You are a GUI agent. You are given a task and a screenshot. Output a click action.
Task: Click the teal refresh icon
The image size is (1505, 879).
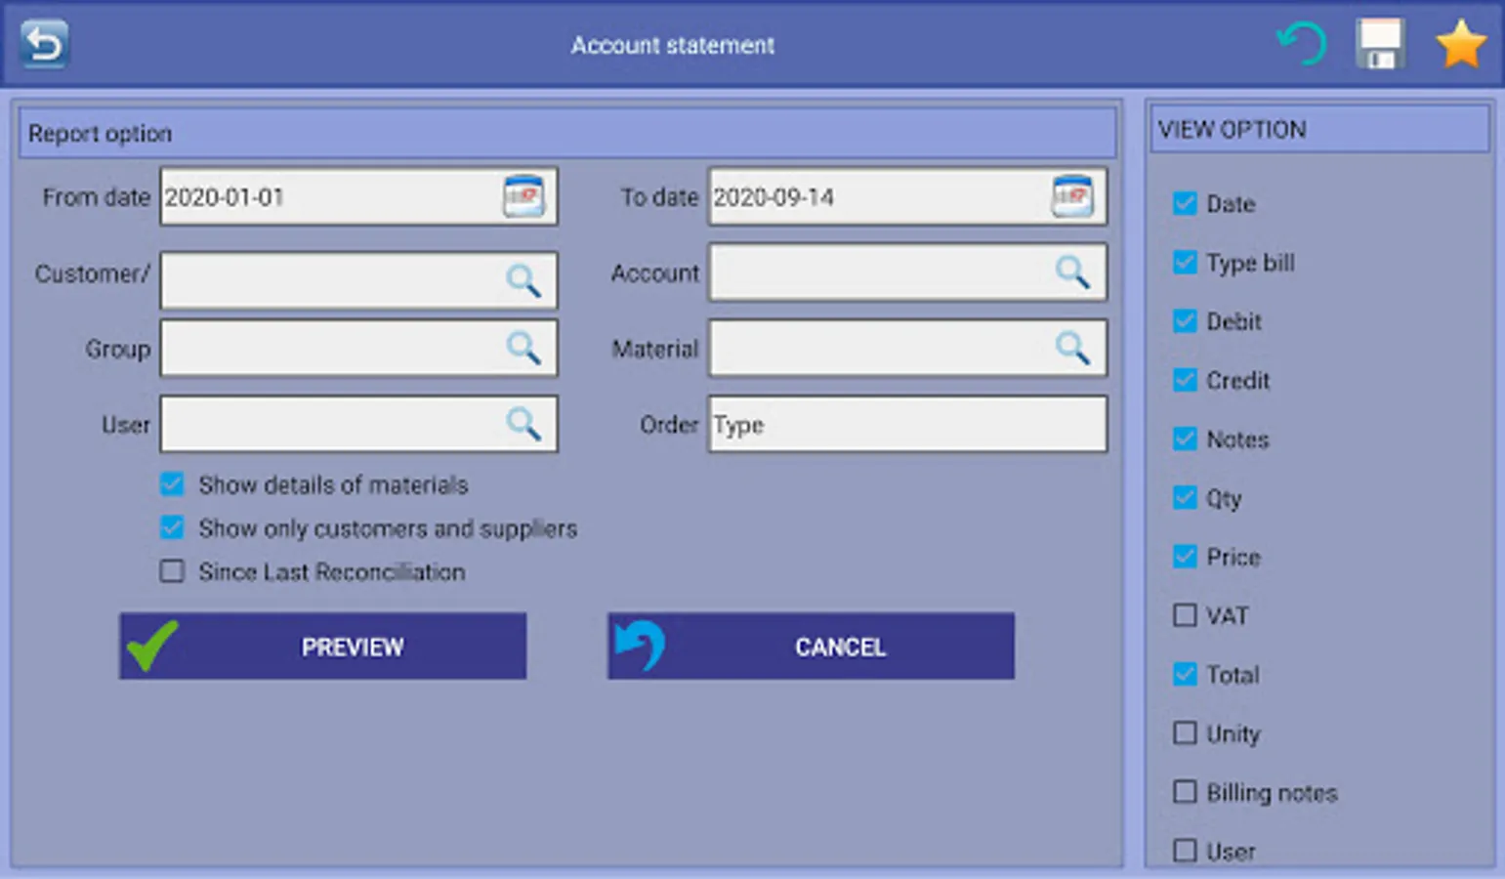(x=1302, y=44)
